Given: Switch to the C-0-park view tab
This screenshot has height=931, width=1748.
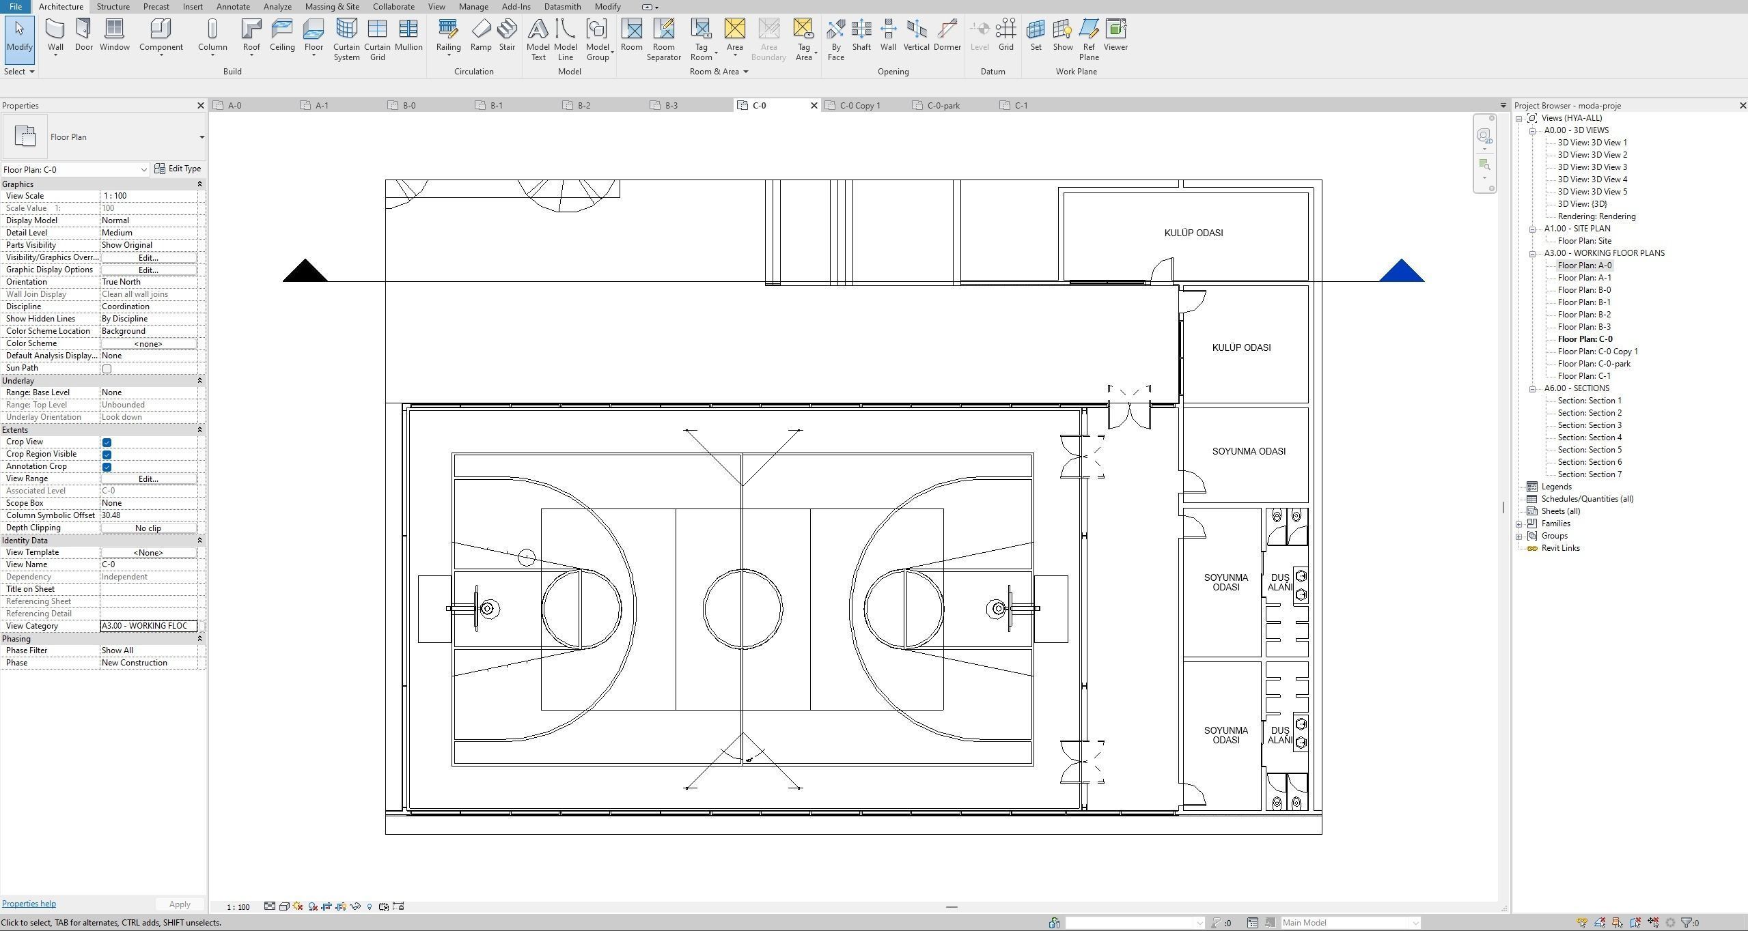Looking at the screenshot, I should click(x=943, y=106).
